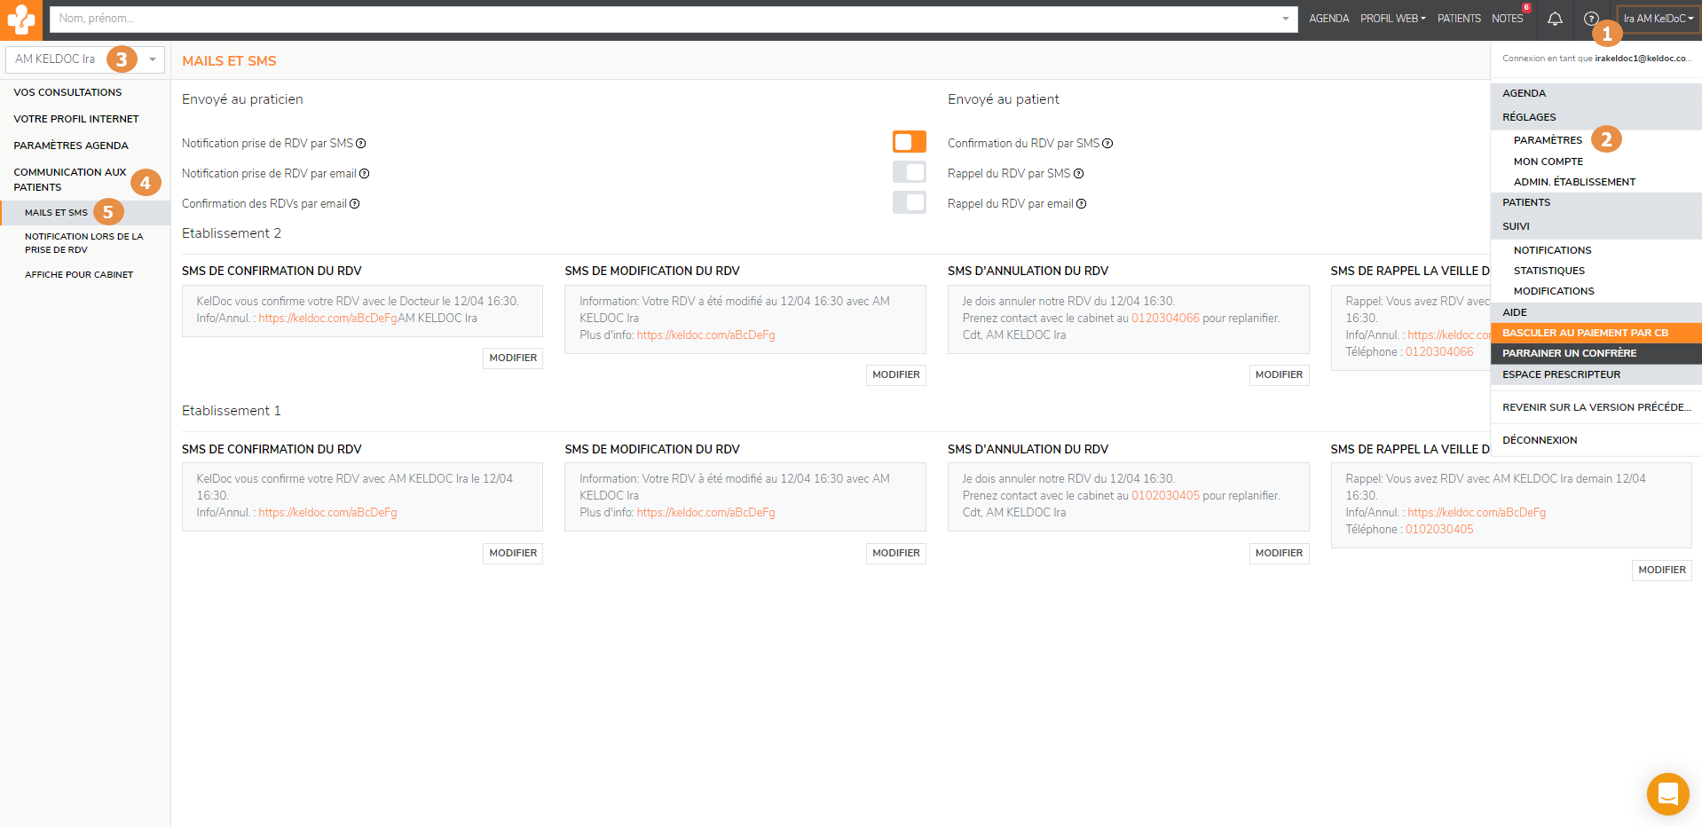
Task: Click the help question mark icon
Action: (1590, 19)
